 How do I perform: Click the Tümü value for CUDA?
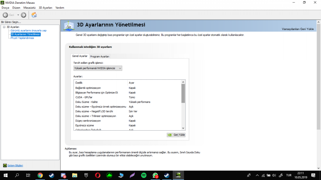click(132, 97)
